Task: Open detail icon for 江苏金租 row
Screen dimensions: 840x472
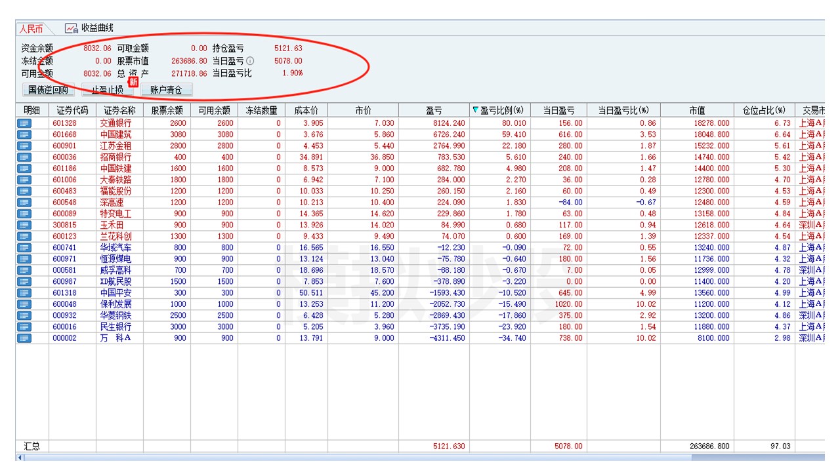Action: 24,146
